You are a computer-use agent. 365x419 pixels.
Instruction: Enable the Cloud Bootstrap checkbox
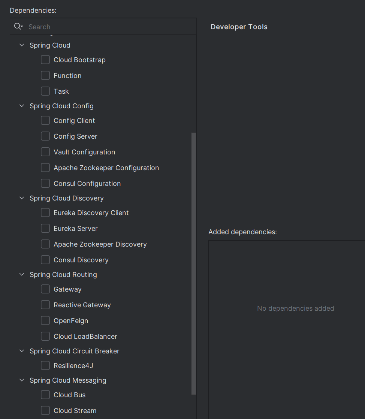click(45, 60)
